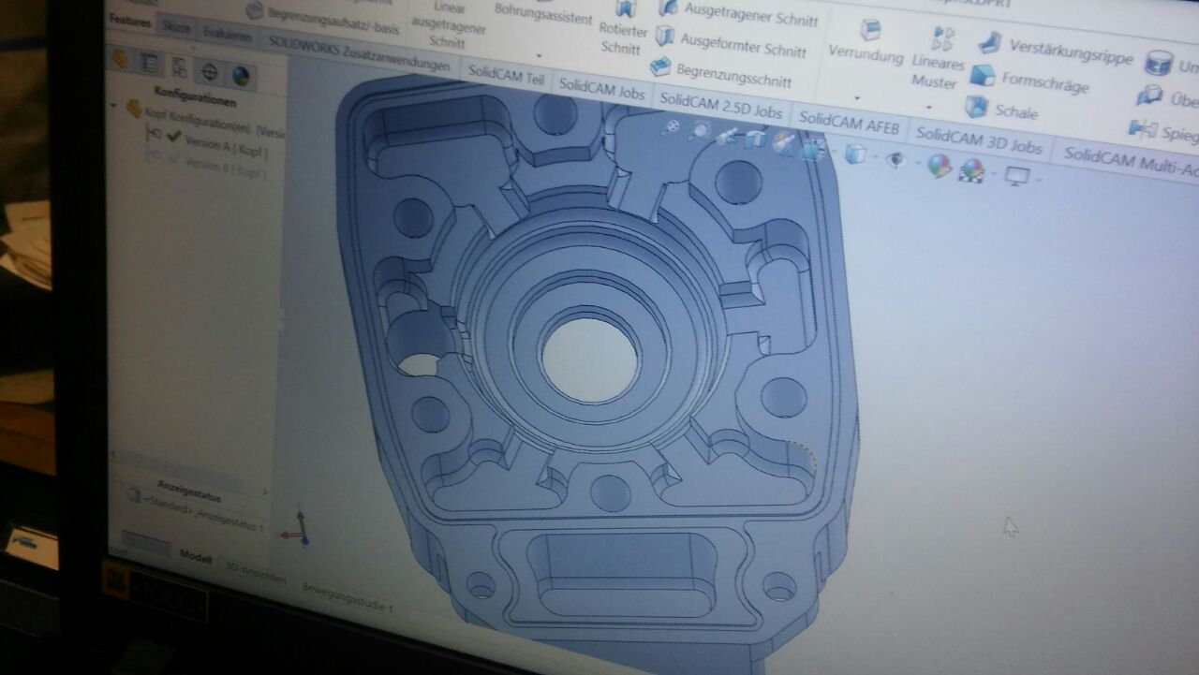This screenshot has height=675, width=1199.
Task: Select the Modell bottom tab
Action: coord(195,556)
